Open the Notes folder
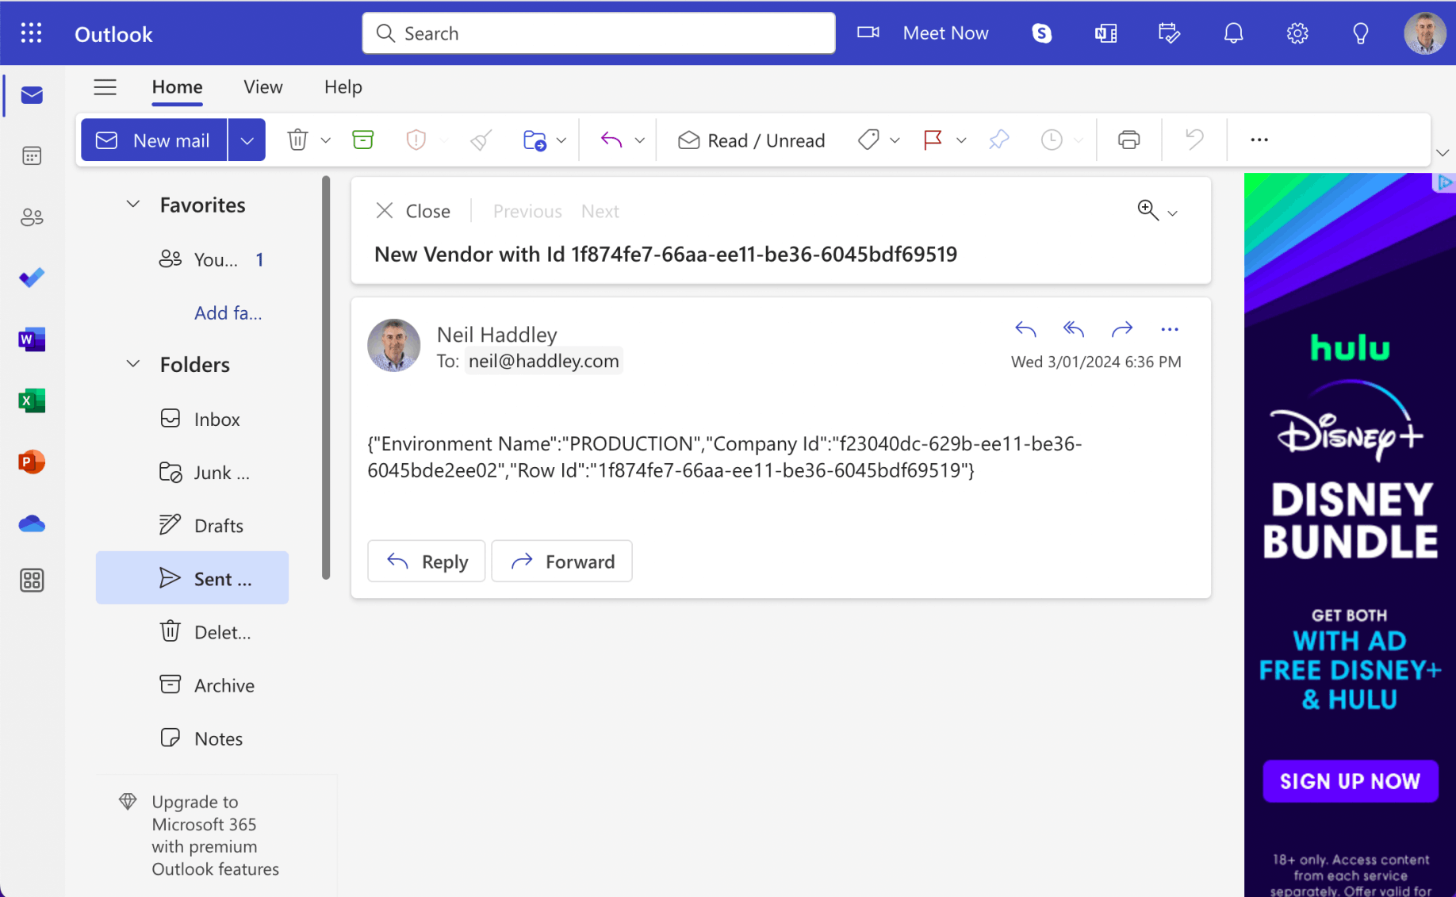 [x=192, y=738]
